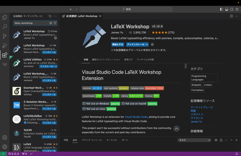Select the Extensions view icon
This screenshot has width=241, height=156.
(x=5, y=55)
